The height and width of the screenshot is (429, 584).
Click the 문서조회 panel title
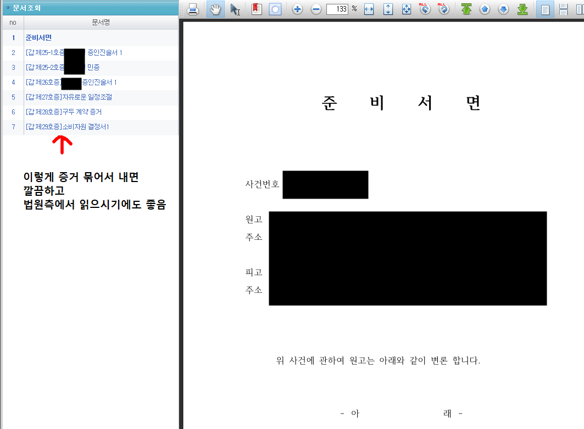[x=26, y=8]
